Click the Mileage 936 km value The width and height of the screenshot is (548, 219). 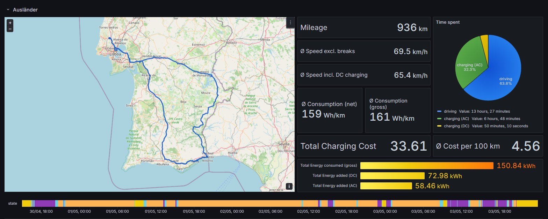412,28
